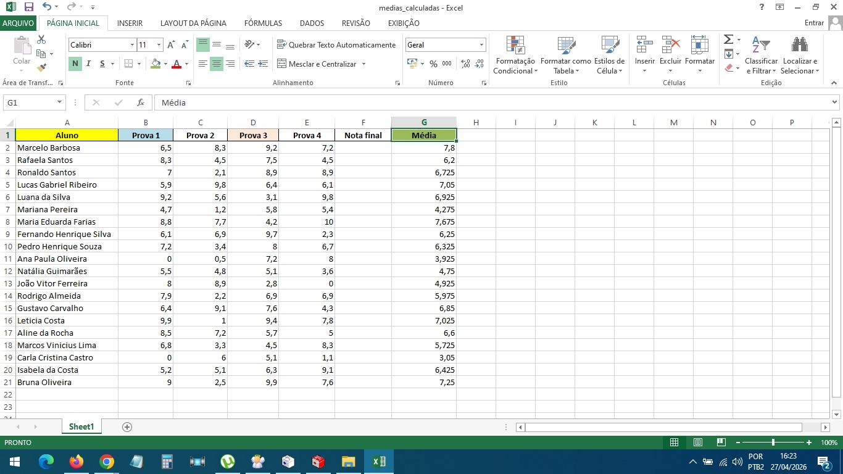Screen dimensions: 843x474
Task: Switch to the FÓRMULAS ribbon tab
Action: point(263,23)
